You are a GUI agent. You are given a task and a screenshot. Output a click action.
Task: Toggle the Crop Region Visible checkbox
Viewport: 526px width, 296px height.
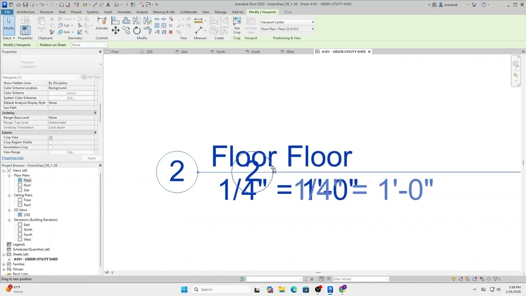pyautogui.click(x=51, y=142)
